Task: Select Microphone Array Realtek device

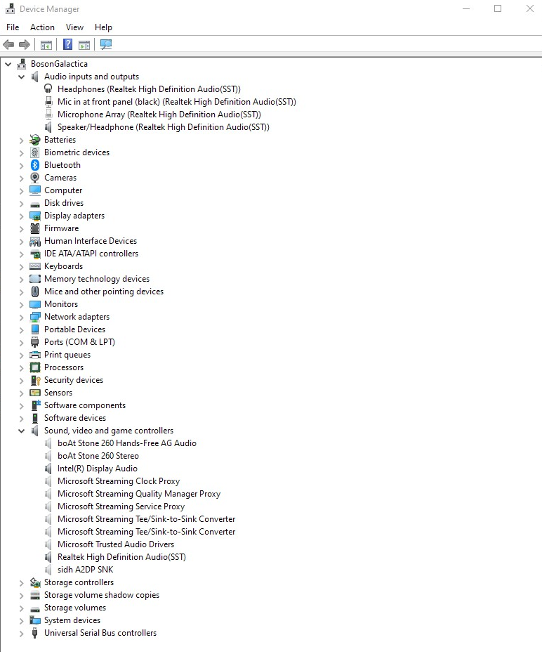Action: [159, 115]
